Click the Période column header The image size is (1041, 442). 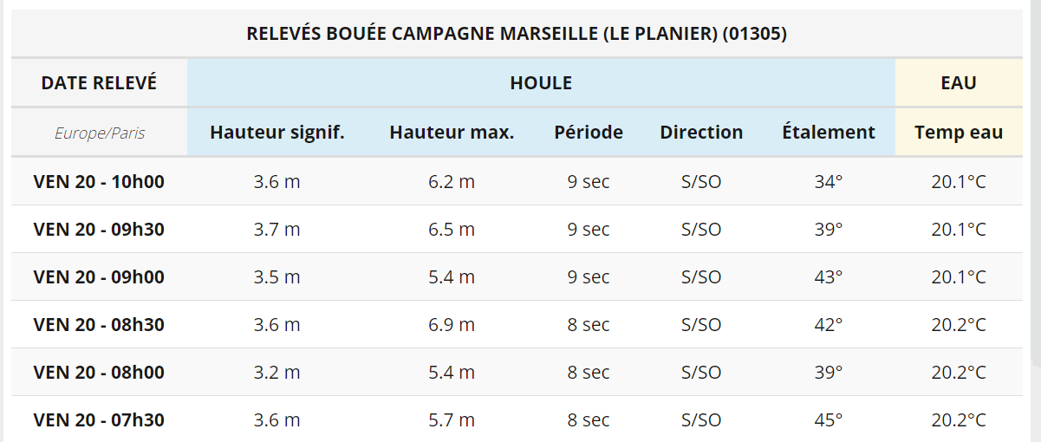tap(589, 133)
